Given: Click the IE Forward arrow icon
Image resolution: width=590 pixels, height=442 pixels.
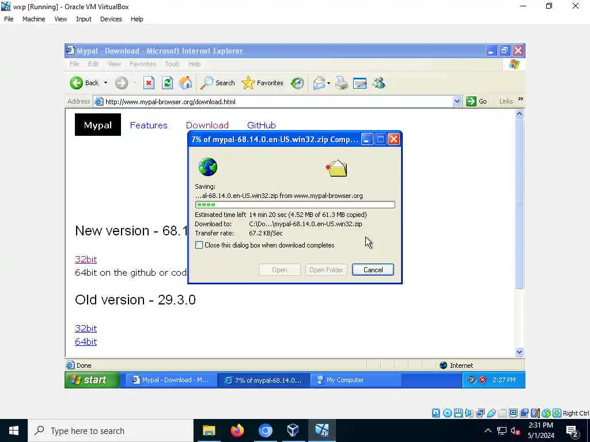Looking at the screenshot, I should [x=122, y=83].
